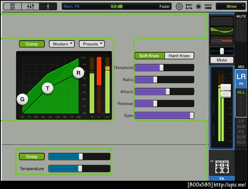
Task: Select the R ratio handle on the compressor graph
Action: pyautogui.click(x=79, y=73)
